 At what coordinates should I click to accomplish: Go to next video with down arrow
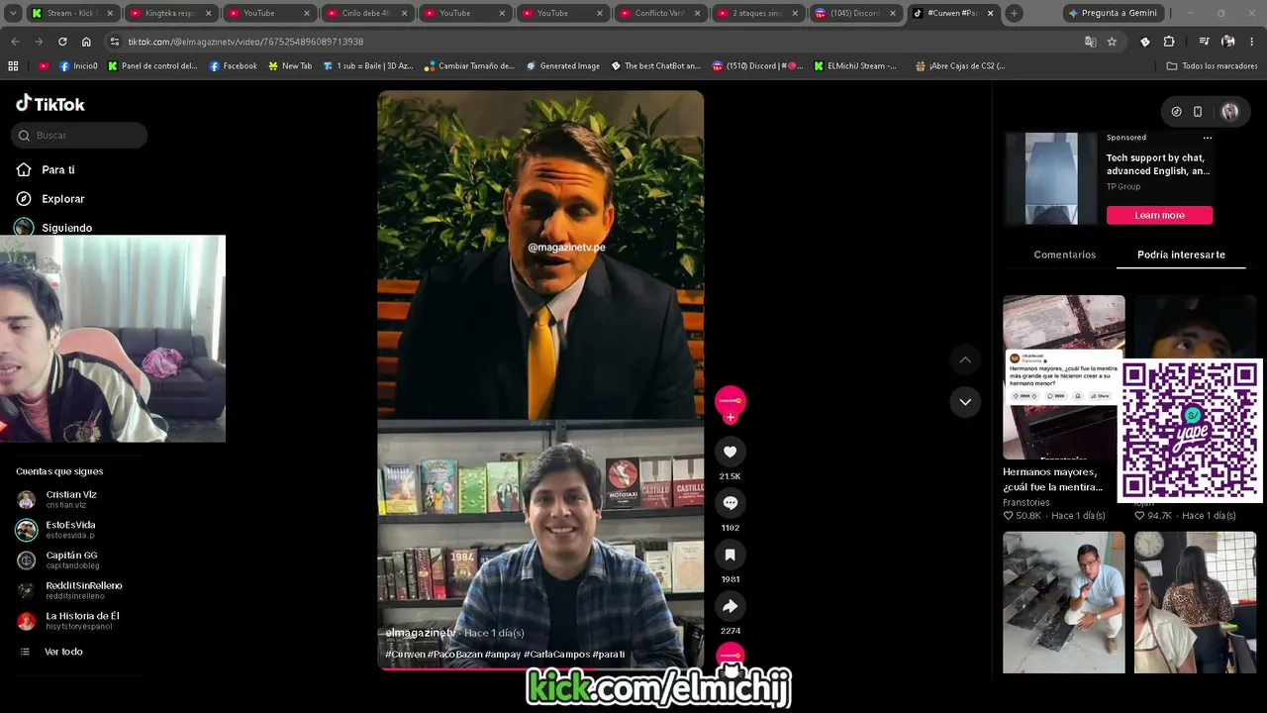pyautogui.click(x=965, y=401)
